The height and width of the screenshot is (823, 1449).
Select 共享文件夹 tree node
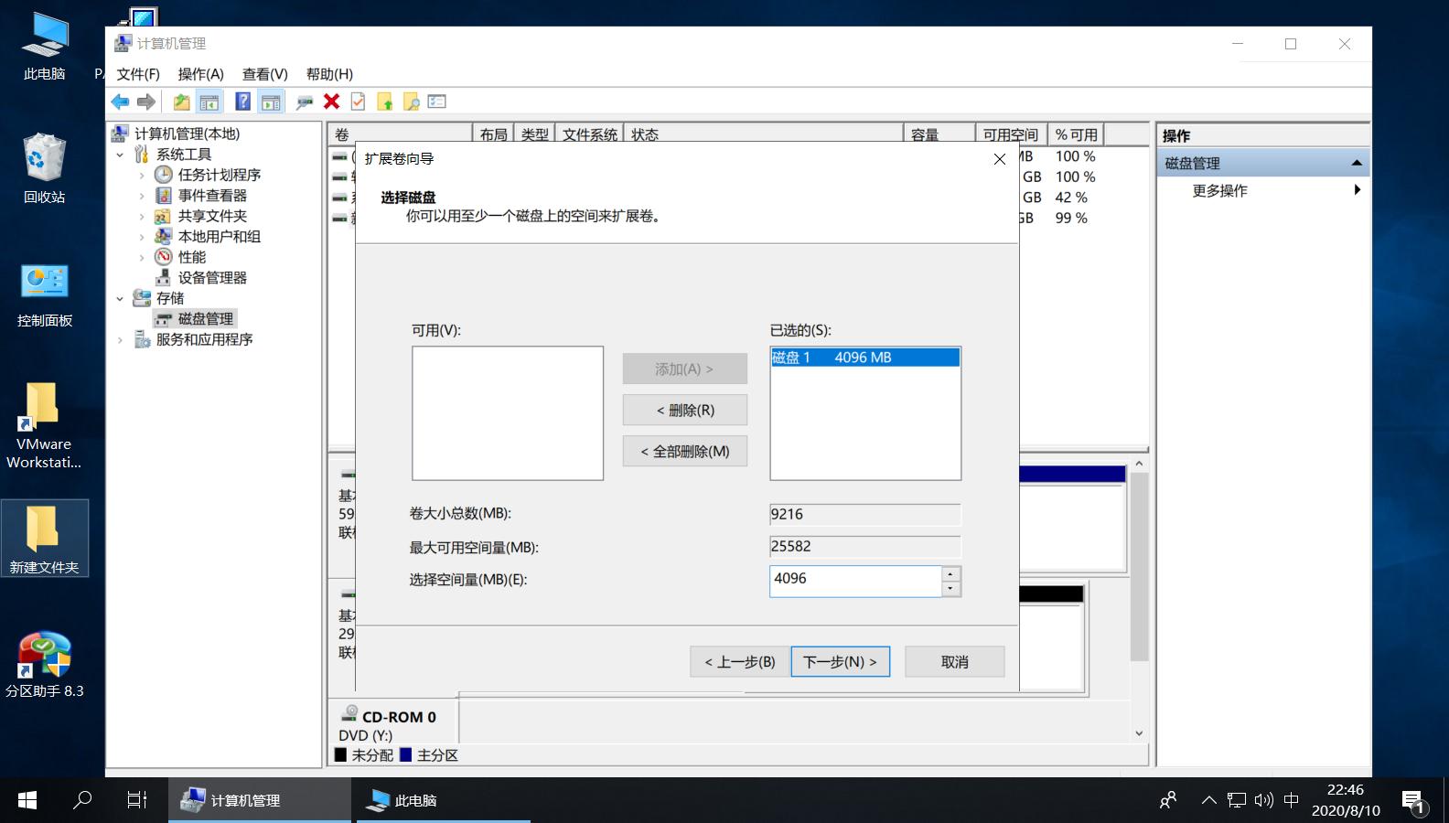point(212,216)
